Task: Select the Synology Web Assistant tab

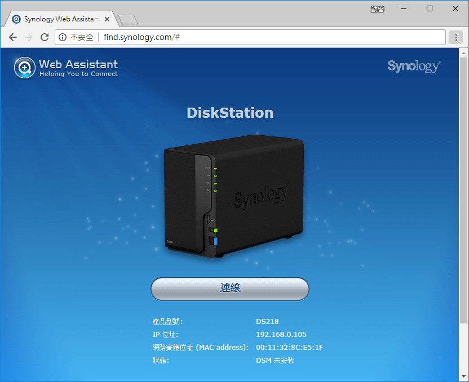Action: pyautogui.click(x=59, y=19)
